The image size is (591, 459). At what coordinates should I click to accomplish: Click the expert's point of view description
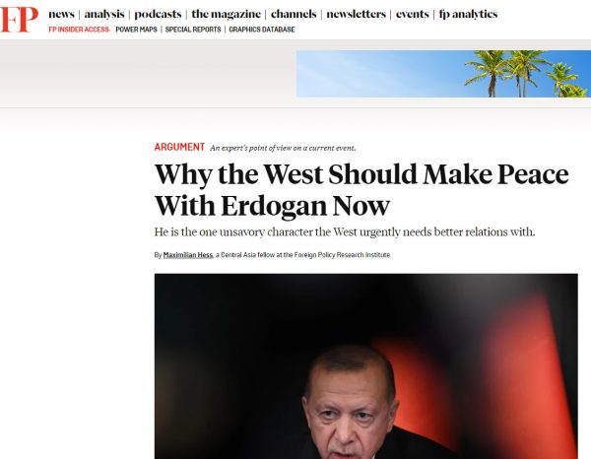pyautogui.click(x=283, y=148)
